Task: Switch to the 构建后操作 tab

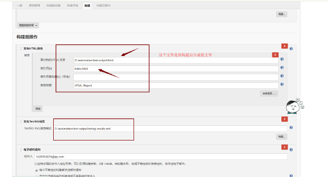Action: point(103,5)
